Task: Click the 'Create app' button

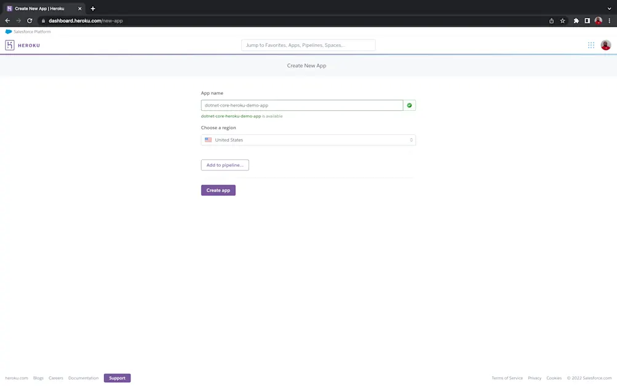Action: (218, 190)
